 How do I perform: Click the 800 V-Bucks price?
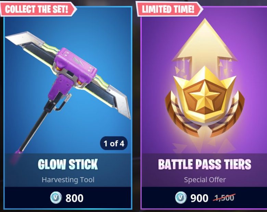coord(74,198)
